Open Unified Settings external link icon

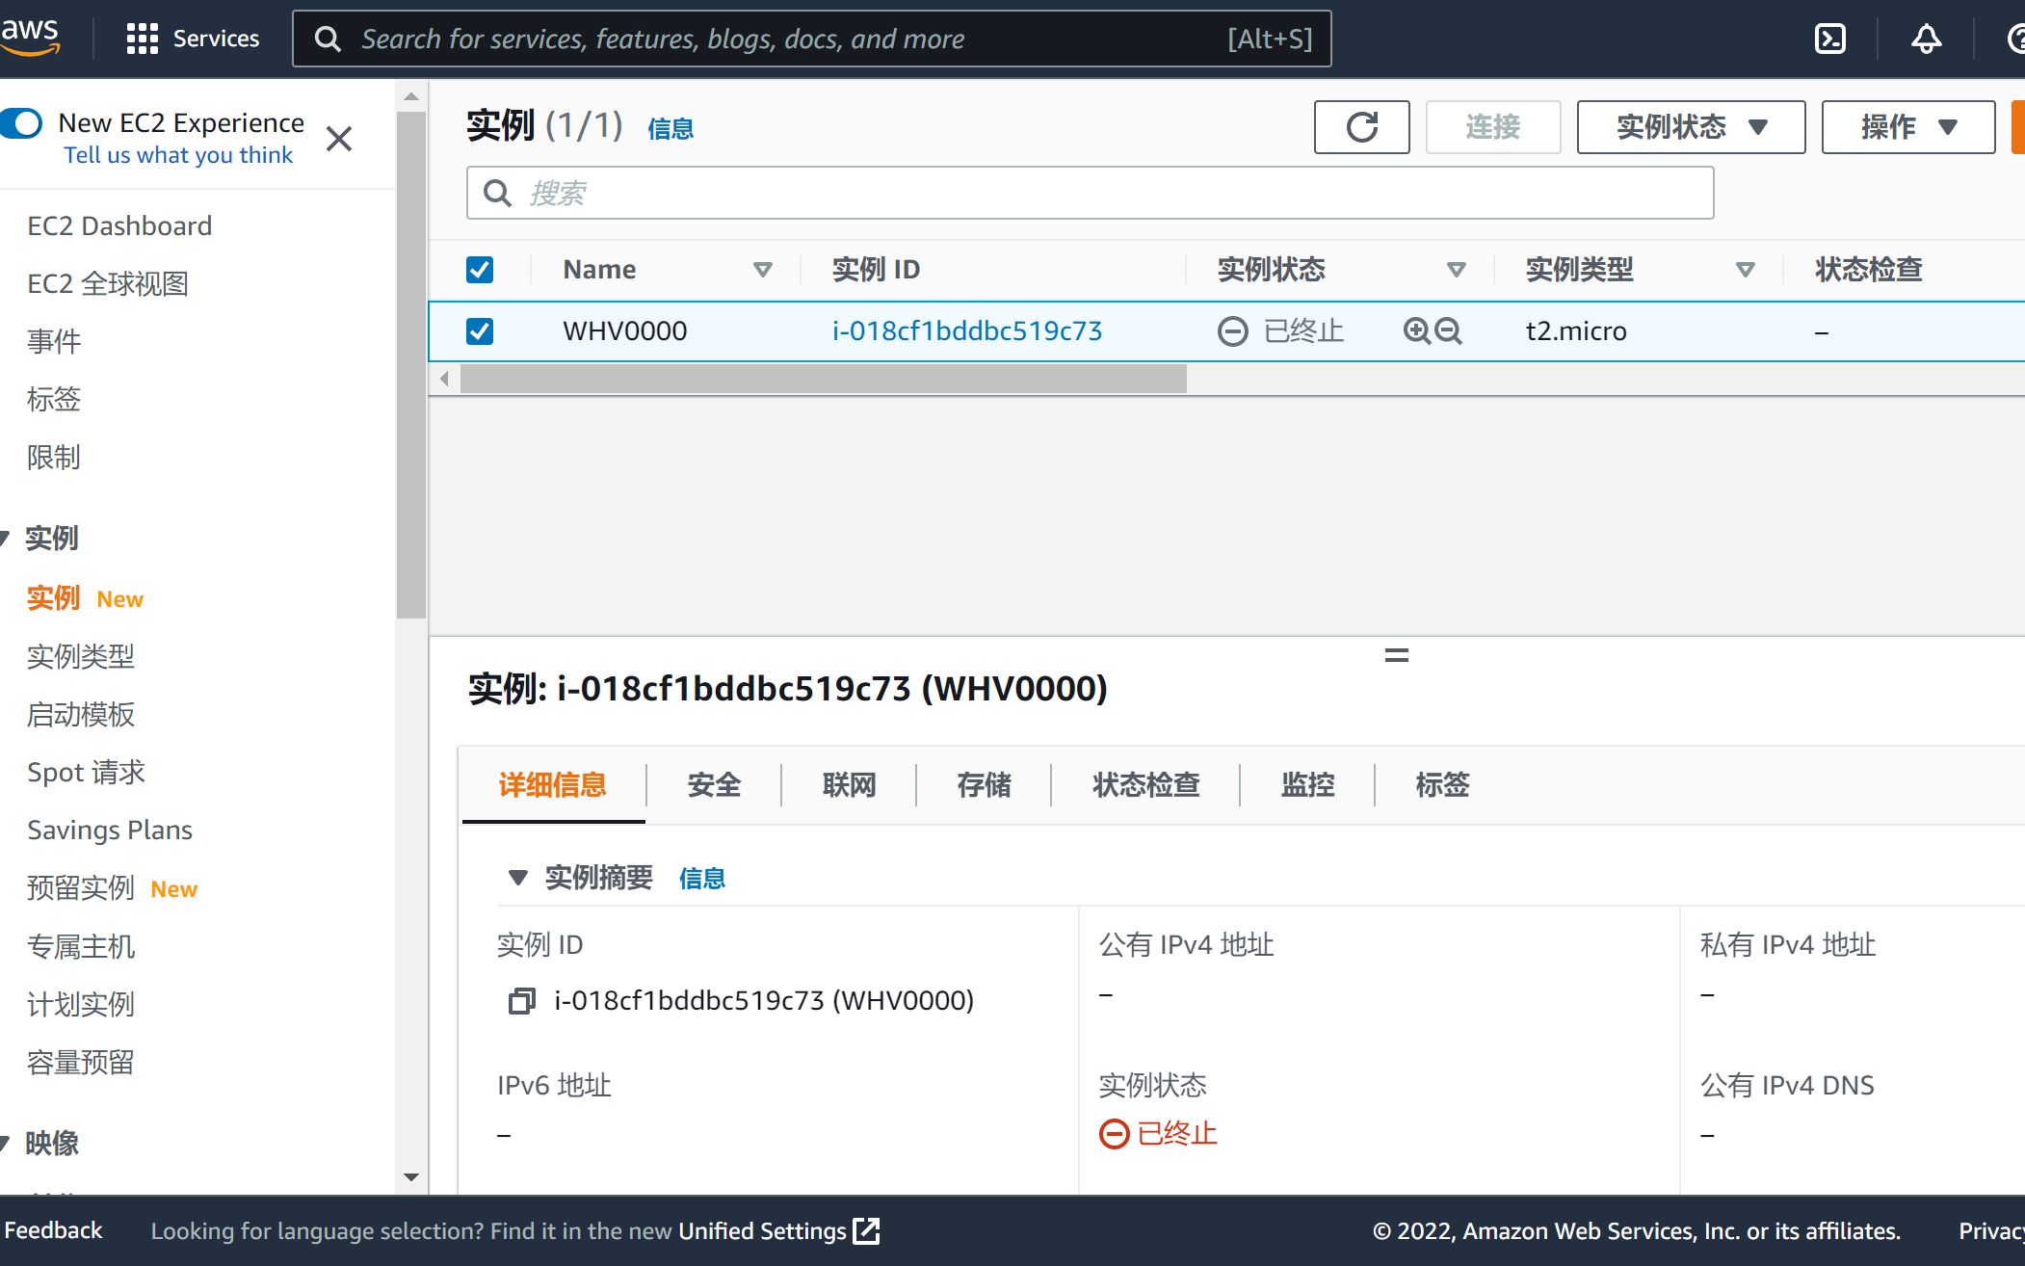867,1230
